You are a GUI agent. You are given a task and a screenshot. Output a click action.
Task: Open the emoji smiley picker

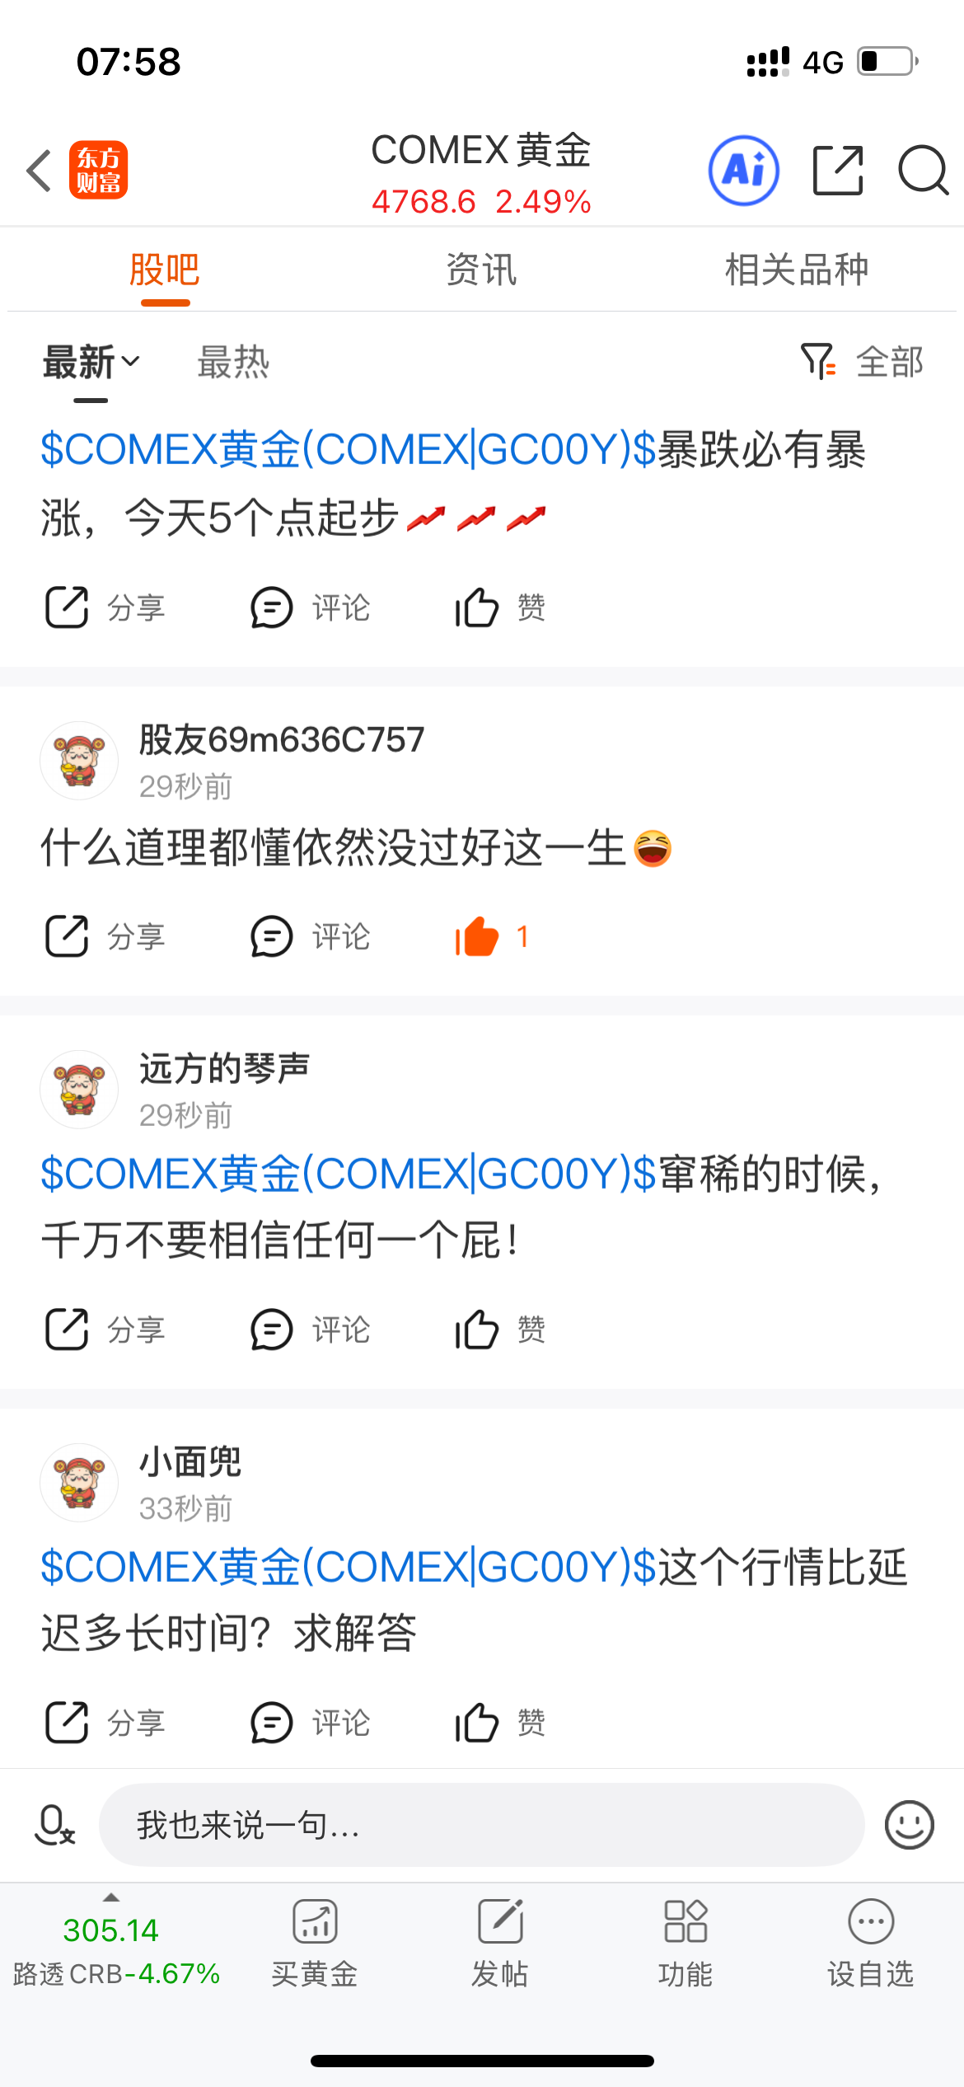(909, 1825)
